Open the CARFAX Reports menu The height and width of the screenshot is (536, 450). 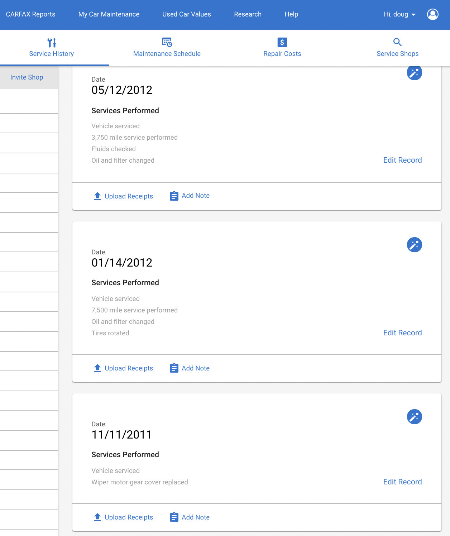tap(31, 14)
